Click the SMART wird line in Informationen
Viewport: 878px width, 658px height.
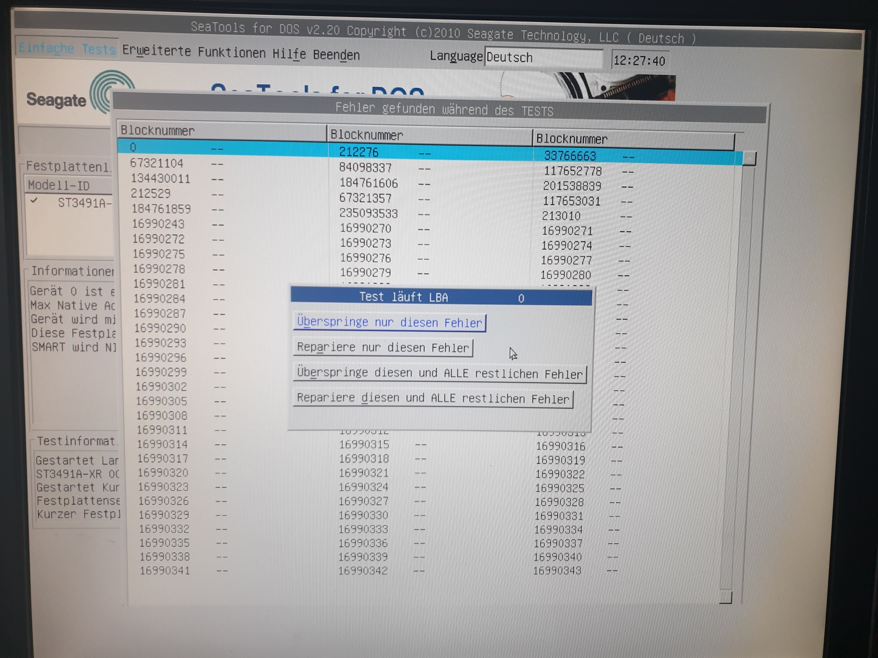[x=74, y=347]
